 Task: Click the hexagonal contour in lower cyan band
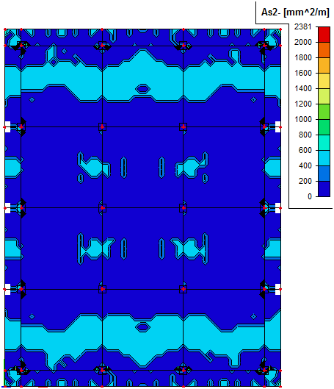(142, 327)
